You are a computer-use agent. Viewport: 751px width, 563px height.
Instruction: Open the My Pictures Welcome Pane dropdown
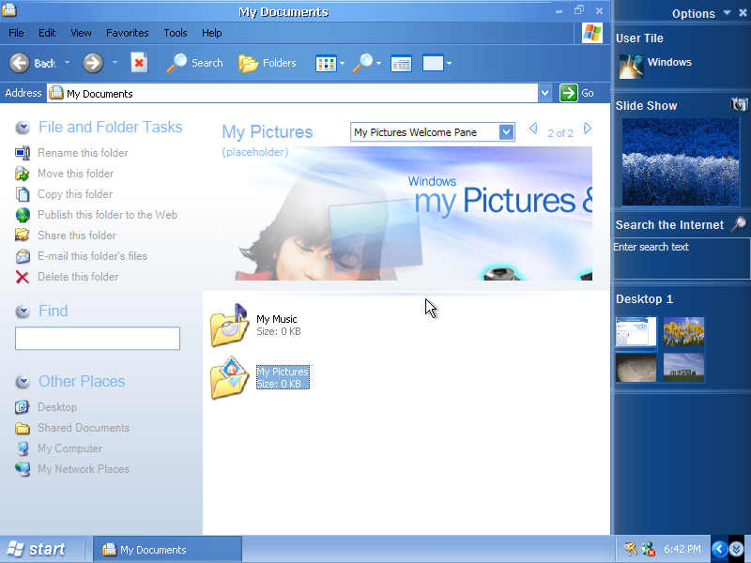506,132
